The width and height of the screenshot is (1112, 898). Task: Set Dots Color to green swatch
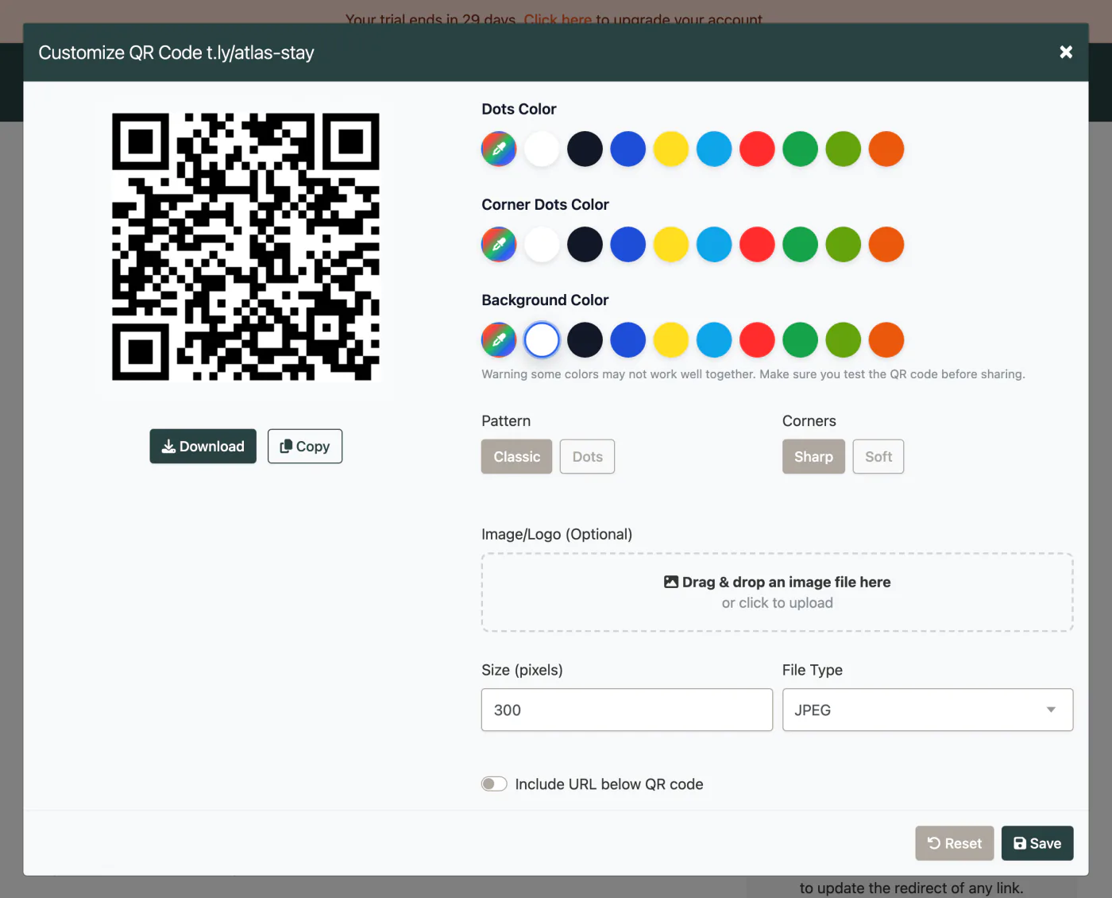[x=801, y=149]
